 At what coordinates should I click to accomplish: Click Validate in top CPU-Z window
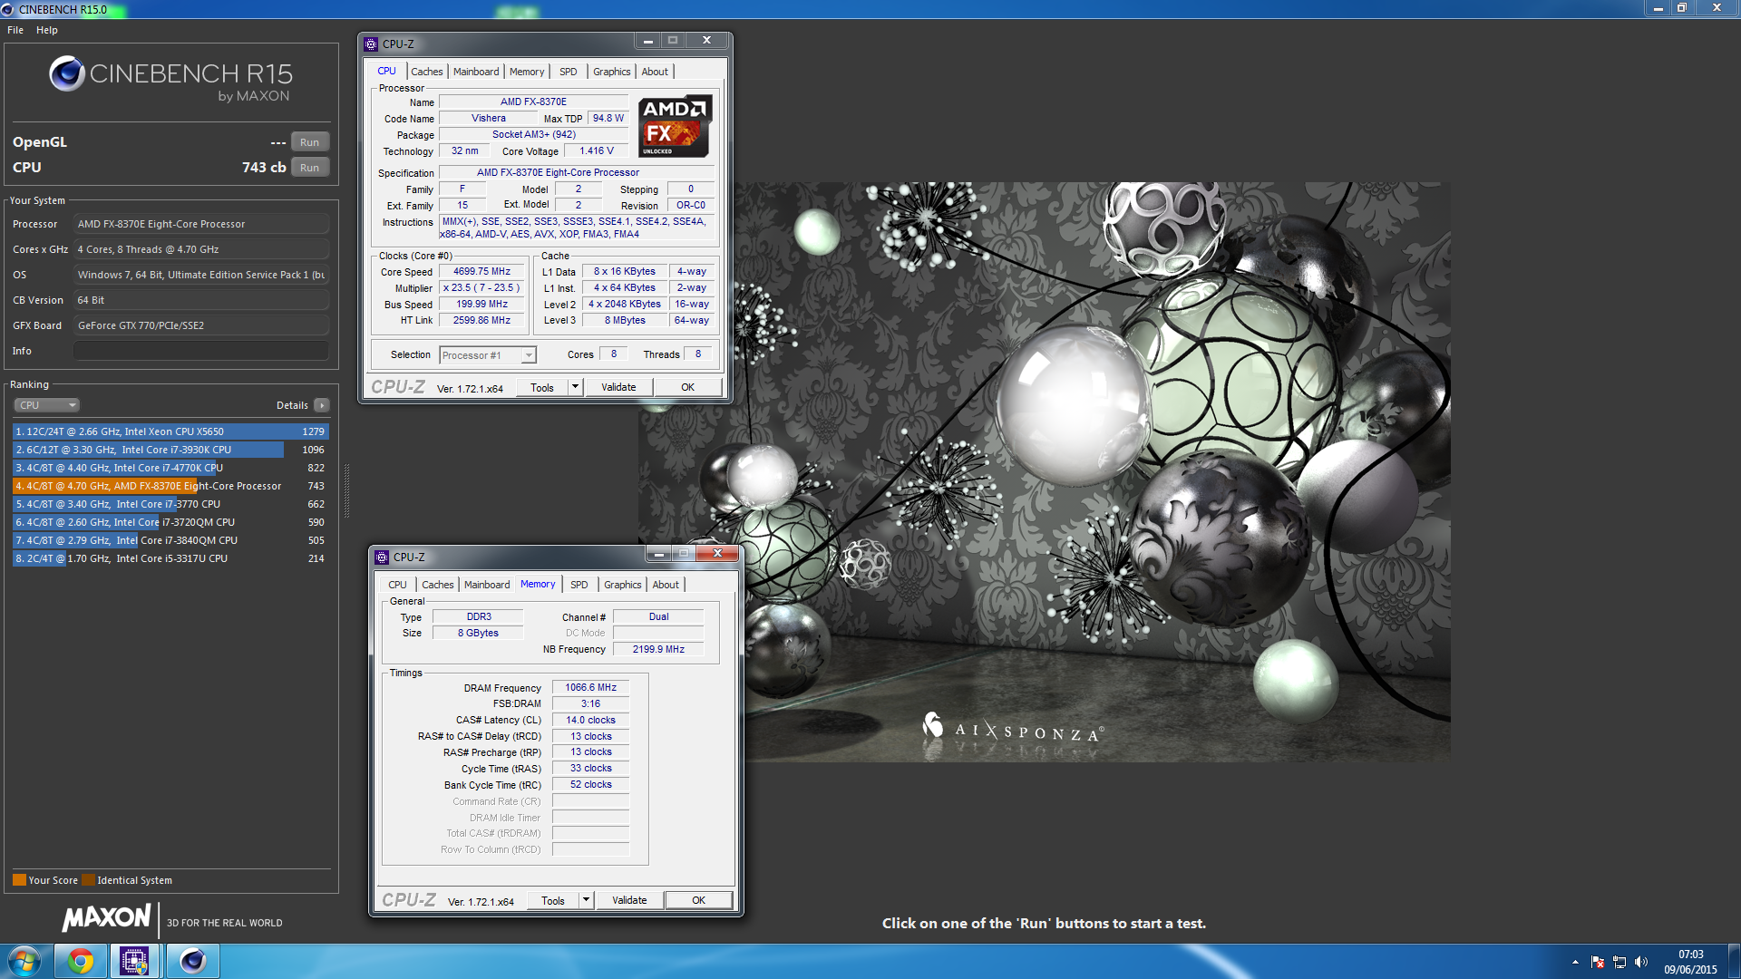pyautogui.click(x=618, y=388)
